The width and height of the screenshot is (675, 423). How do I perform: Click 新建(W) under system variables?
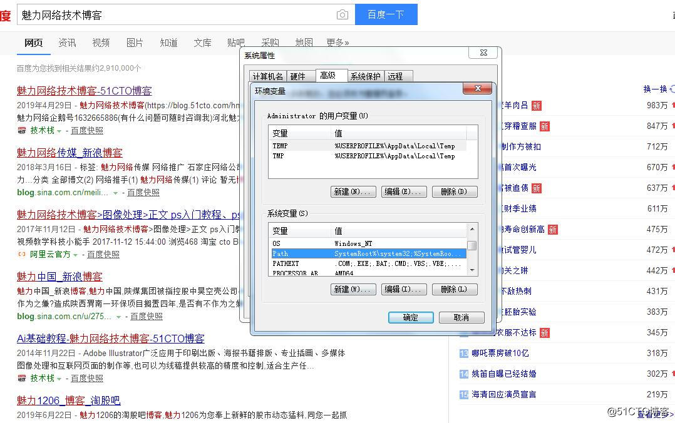click(353, 289)
